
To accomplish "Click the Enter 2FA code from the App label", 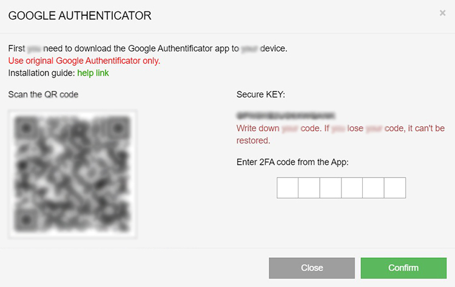I will coord(292,162).
